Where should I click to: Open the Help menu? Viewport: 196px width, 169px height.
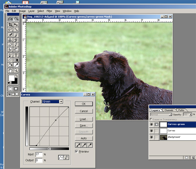pos(77,11)
